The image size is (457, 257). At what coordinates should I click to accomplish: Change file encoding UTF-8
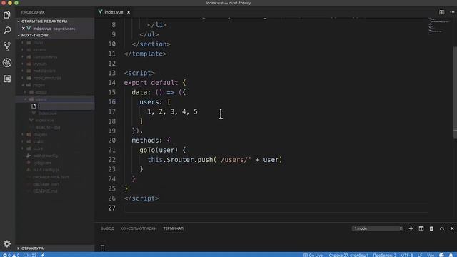click(x=407, y=255)
